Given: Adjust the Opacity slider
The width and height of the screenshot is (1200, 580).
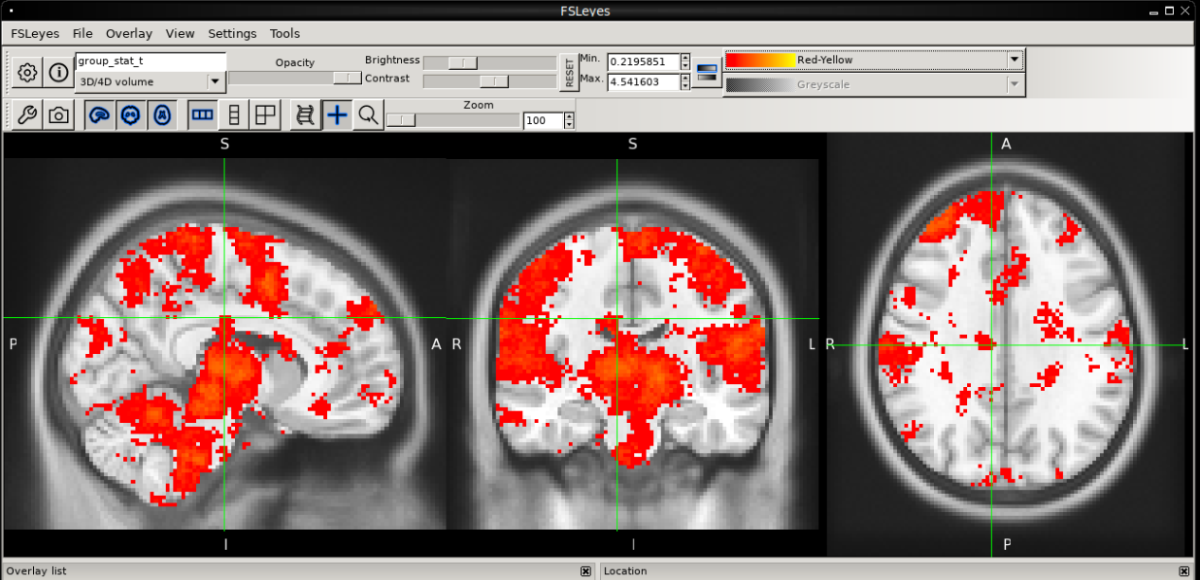Looking at the screenshot, I should (295, 78).
